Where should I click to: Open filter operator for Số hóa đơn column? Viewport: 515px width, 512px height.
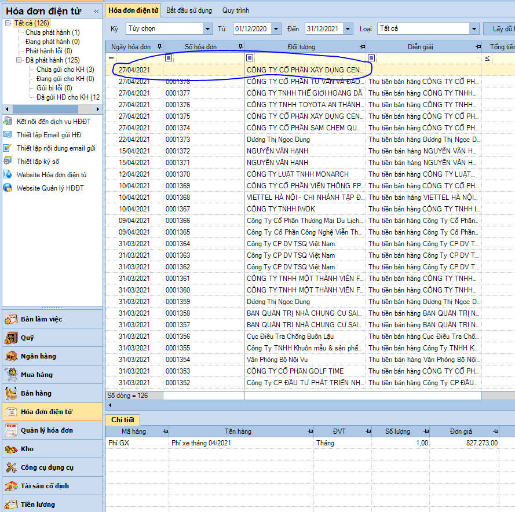click(169, 58)
